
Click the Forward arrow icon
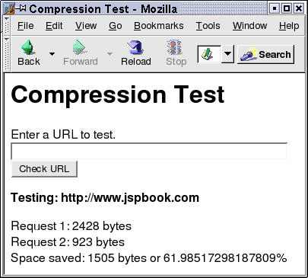click(x=80, y=47)
